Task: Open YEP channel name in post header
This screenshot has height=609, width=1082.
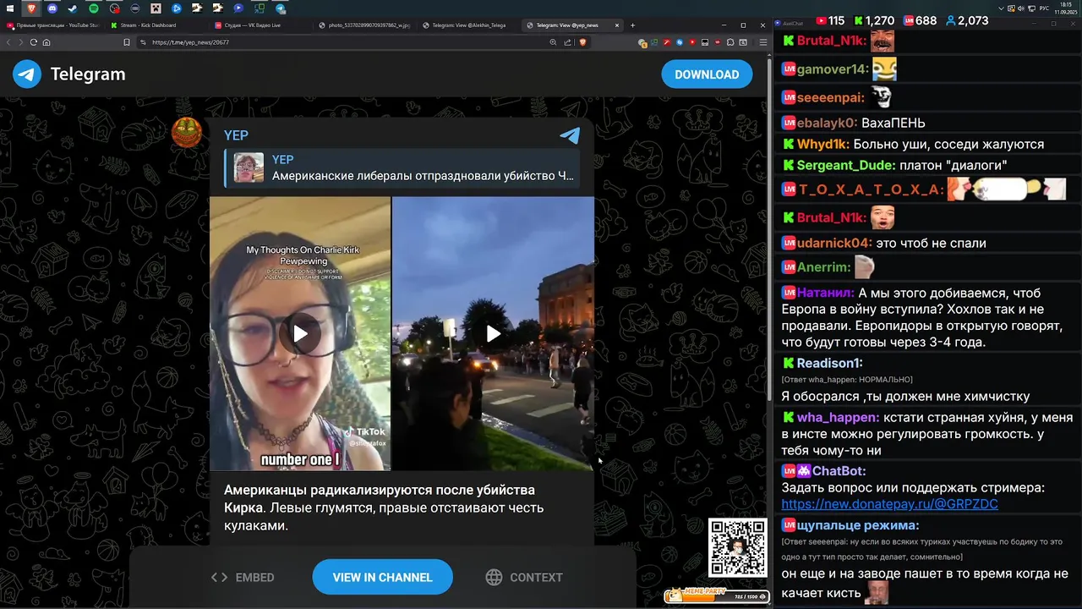Action: (236, 135)
